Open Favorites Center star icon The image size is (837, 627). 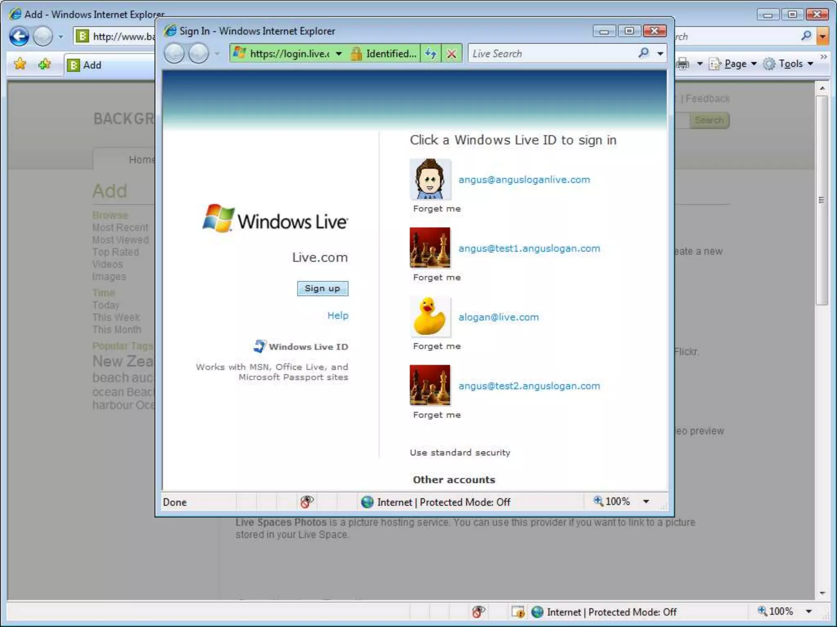(20, 64)
